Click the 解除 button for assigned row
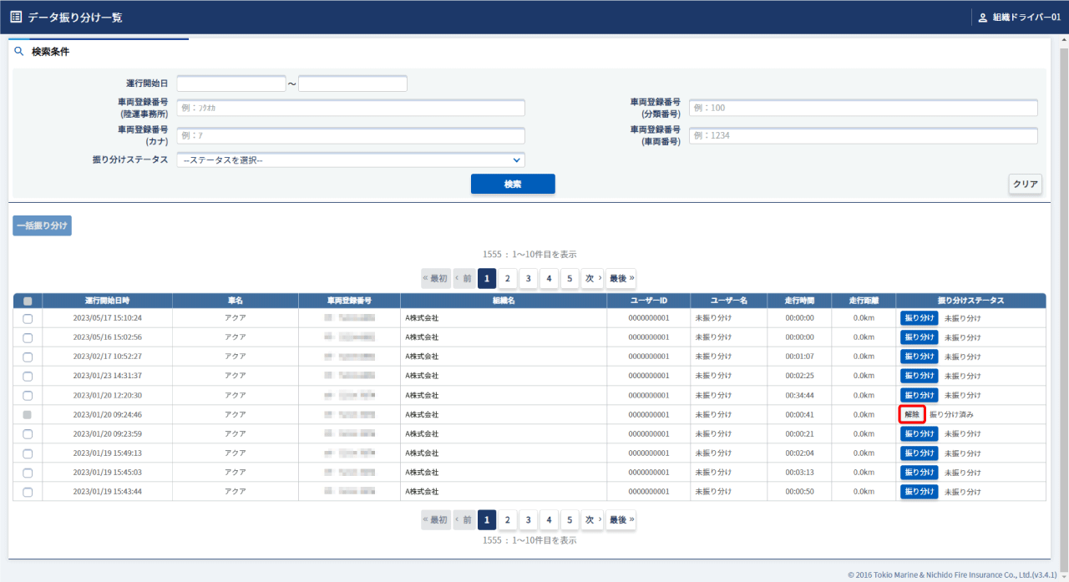Screen dimensions: 1069x582 point(912,414)
